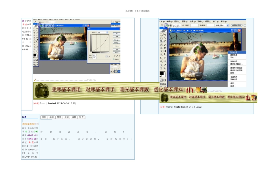Image resolution: width=275 pixels, height=194 pixels.
Task: Open 图像 menu in context-menu Photoshop screenshot
Action: pos(177,21)
